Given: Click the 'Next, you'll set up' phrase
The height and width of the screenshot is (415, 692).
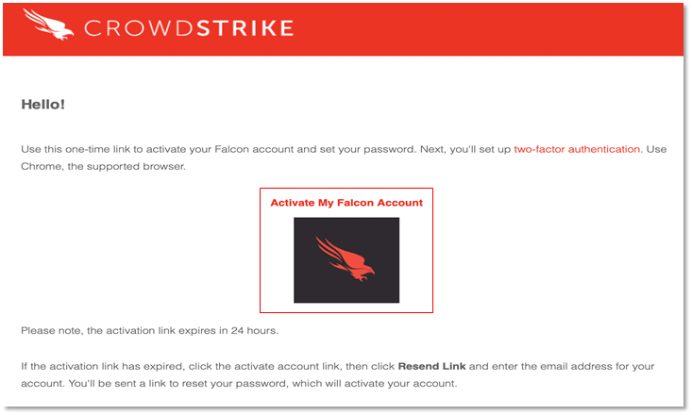Looking at the screenshot, I should [465, 150].
